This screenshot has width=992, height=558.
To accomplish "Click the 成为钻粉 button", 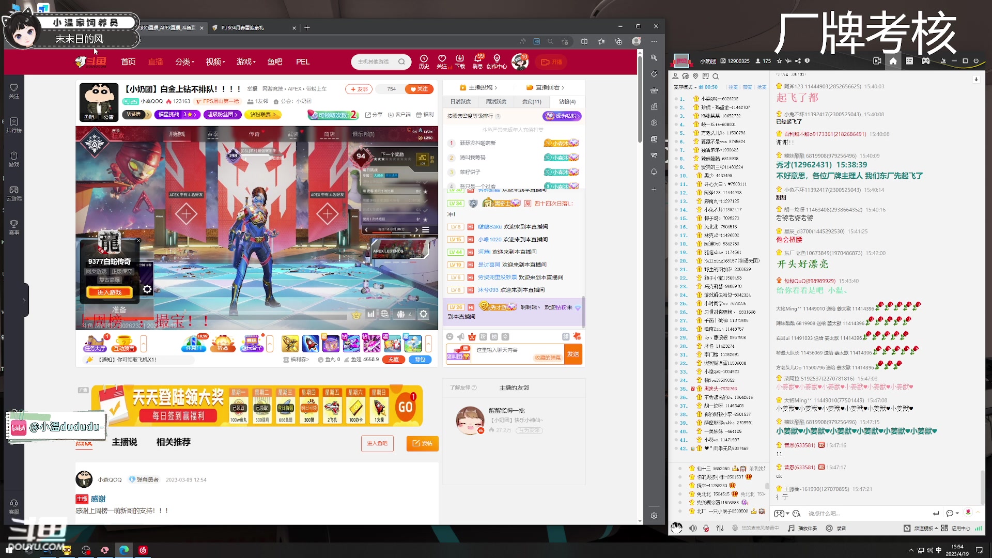I will click(x=562, y=116).
